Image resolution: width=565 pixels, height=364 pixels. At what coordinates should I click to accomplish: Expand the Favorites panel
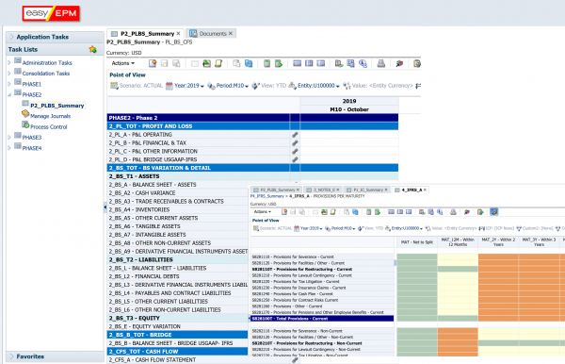[x=10, y=356]
